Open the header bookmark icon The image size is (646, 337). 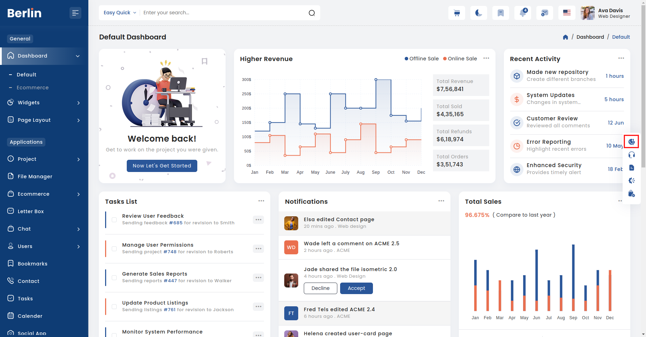pyautogui.click(x=500, y=13)
